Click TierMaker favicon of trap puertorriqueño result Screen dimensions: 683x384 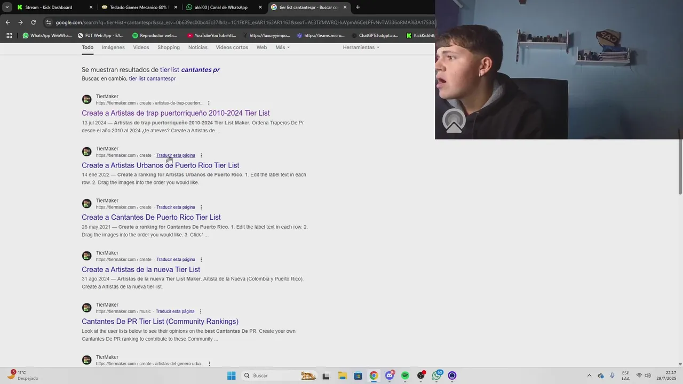pyautogui.click(x=86, y=100)
